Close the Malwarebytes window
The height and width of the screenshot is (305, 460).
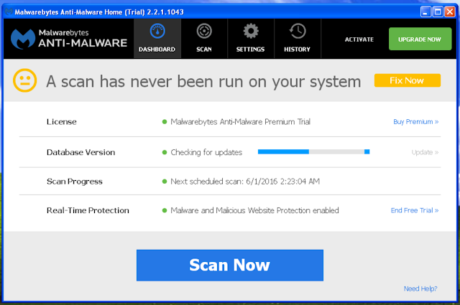(450, 11)
